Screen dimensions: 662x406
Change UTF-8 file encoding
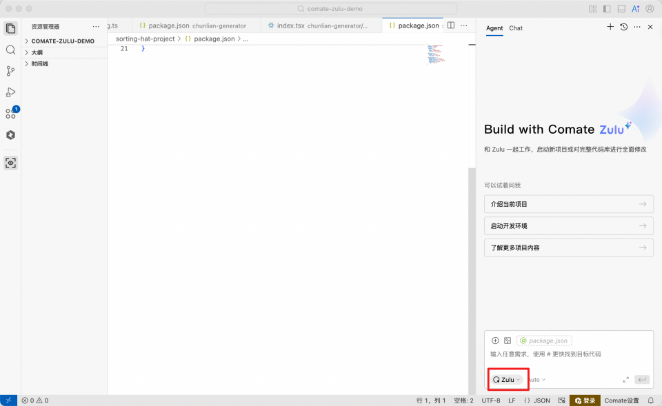click(x=491, y=400)
